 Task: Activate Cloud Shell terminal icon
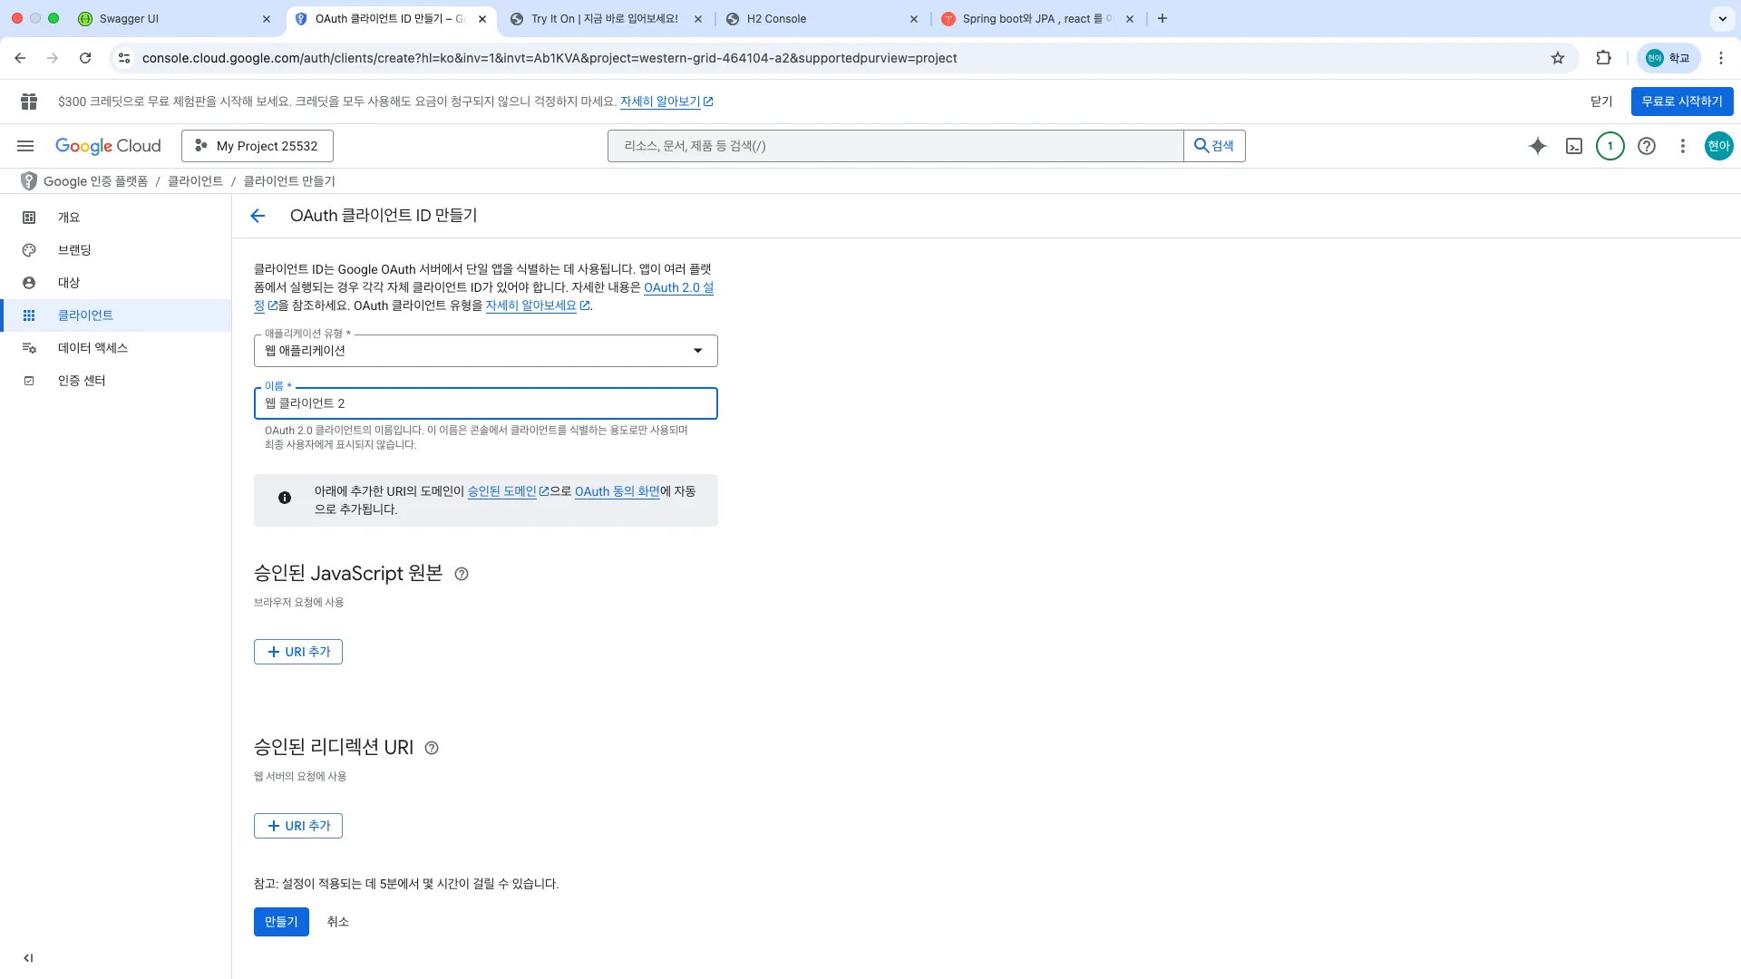tap(1574, 146)
